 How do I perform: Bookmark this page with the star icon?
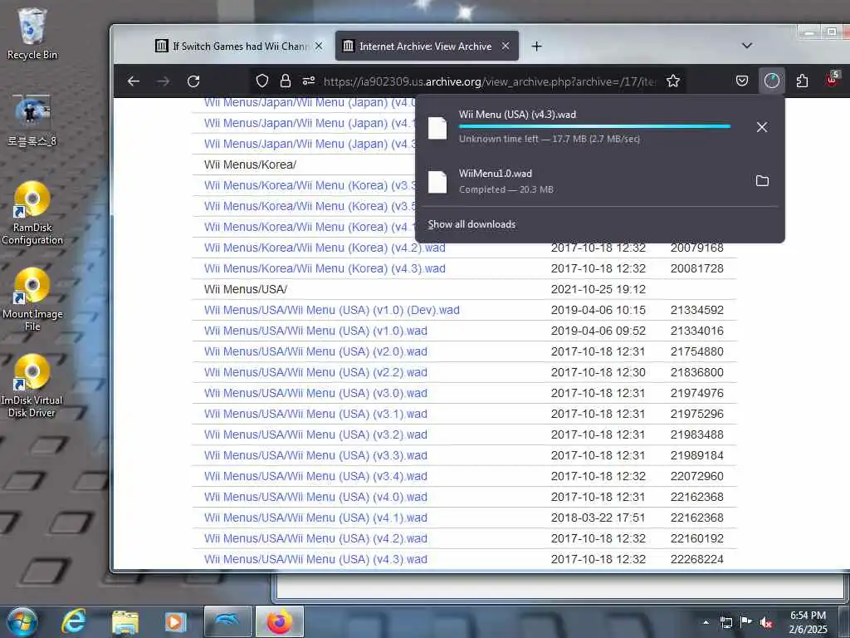(673, 81)
